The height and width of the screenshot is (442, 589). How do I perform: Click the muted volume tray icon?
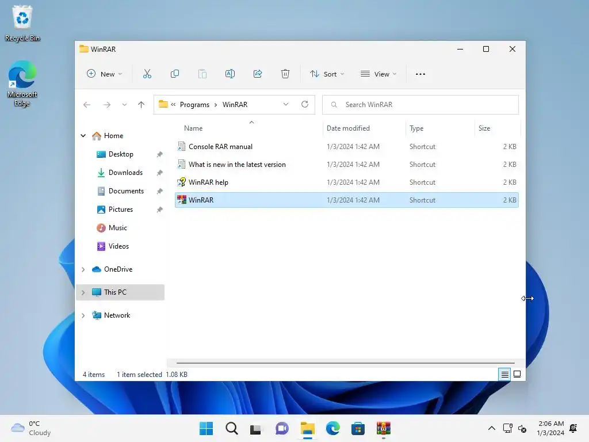(522, 428)
